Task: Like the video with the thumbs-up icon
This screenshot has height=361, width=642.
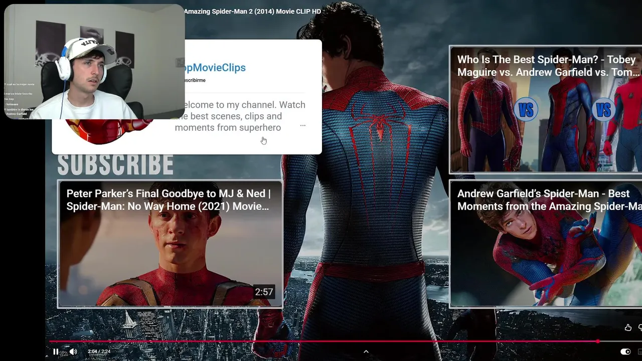Action: pyautogui.click(x=628, y=327)
